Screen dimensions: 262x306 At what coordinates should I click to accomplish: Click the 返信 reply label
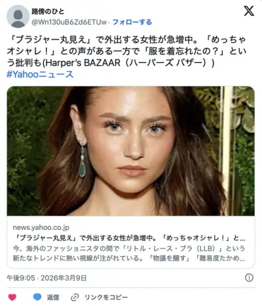[x=53, y=297]
